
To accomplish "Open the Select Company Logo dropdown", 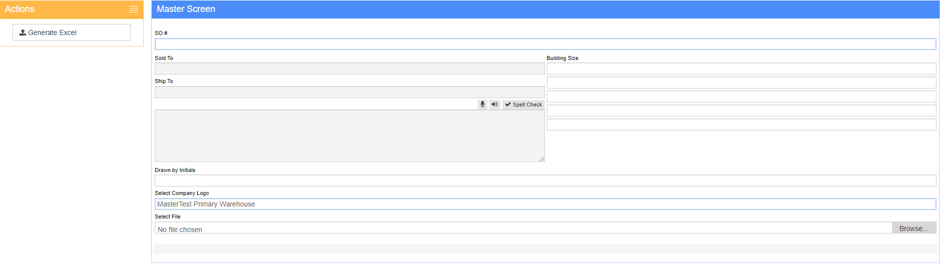I will coord(545,204).
